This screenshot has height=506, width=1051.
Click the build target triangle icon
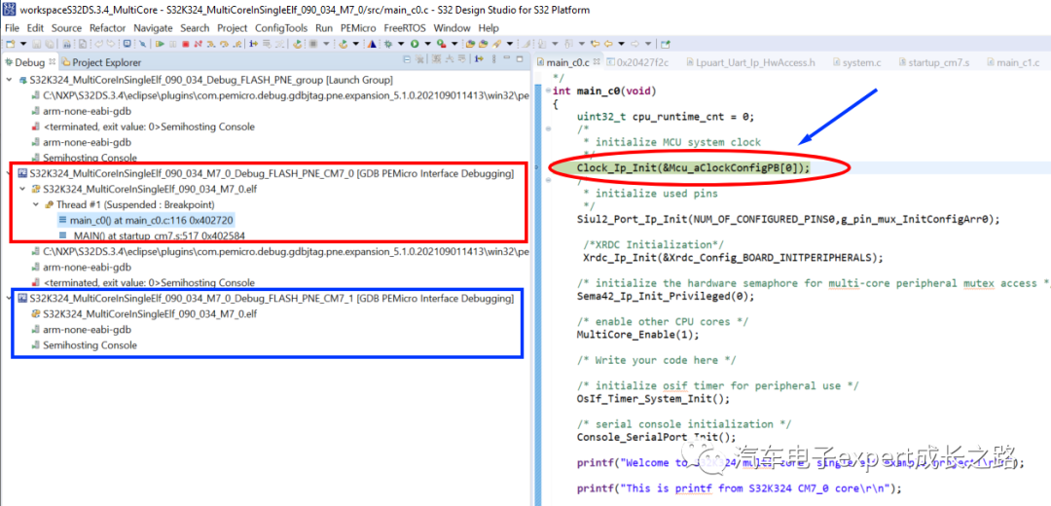(372, 44)
